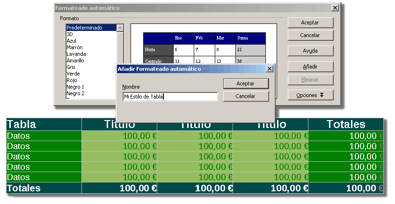
Task: Confirm the name with the Añadir dialog Aceptar button
Action: 246,83
